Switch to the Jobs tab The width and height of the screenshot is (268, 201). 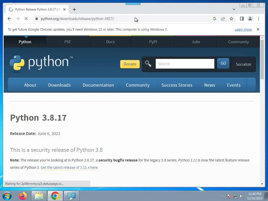tap(196, 42)
